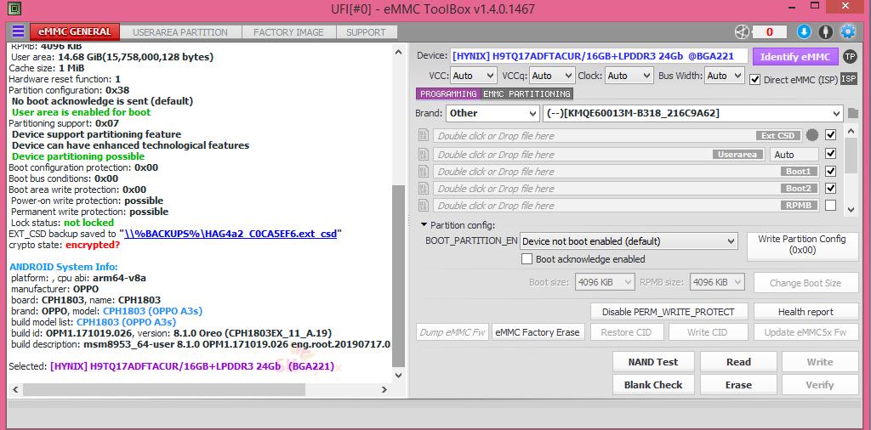Click the file icon of Boot1 row

tap(424, 172)
